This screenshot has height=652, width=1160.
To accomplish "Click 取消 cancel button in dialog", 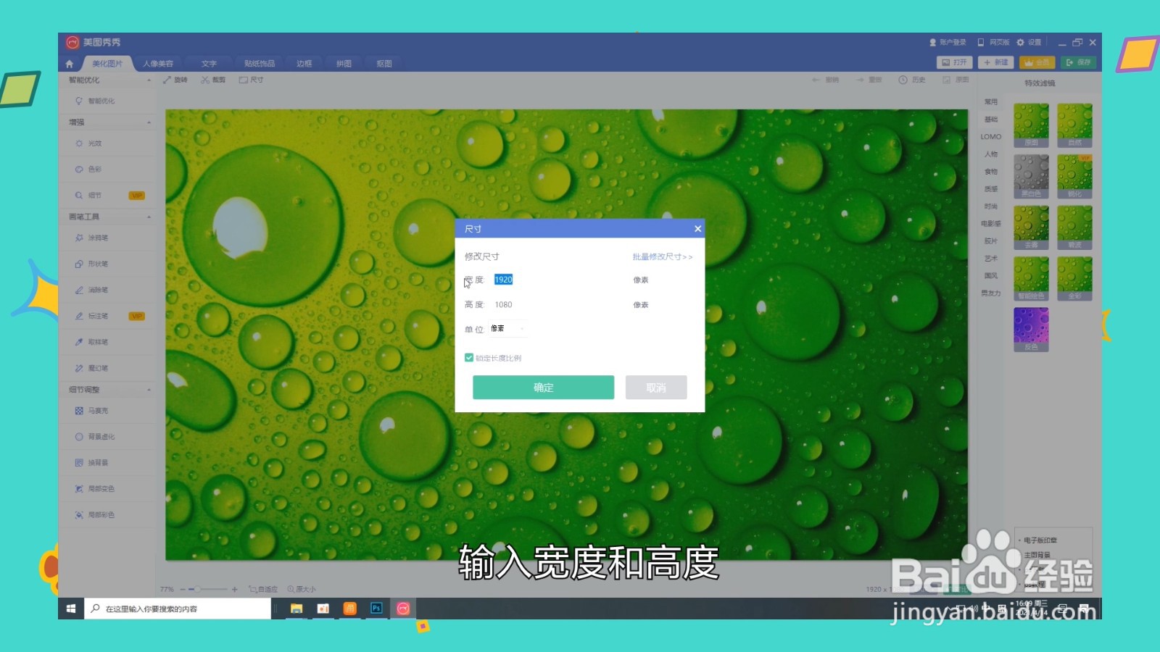I will pyautogui.click(x=656, y=388).
